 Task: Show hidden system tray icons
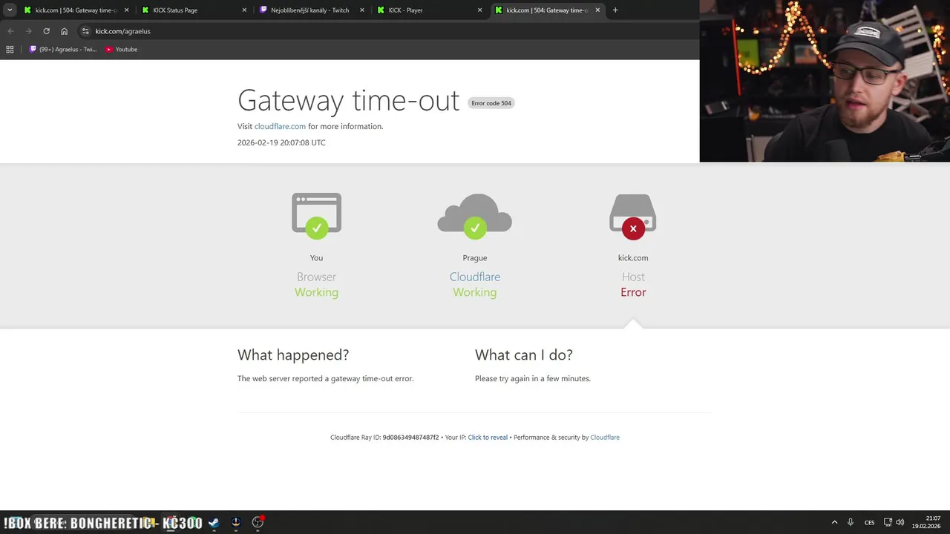click(x=834, y=522)
